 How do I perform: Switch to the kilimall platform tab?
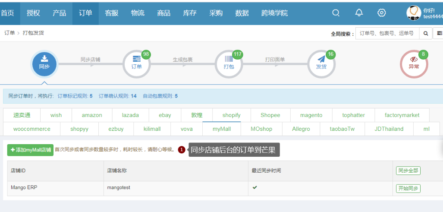[152, 129]
